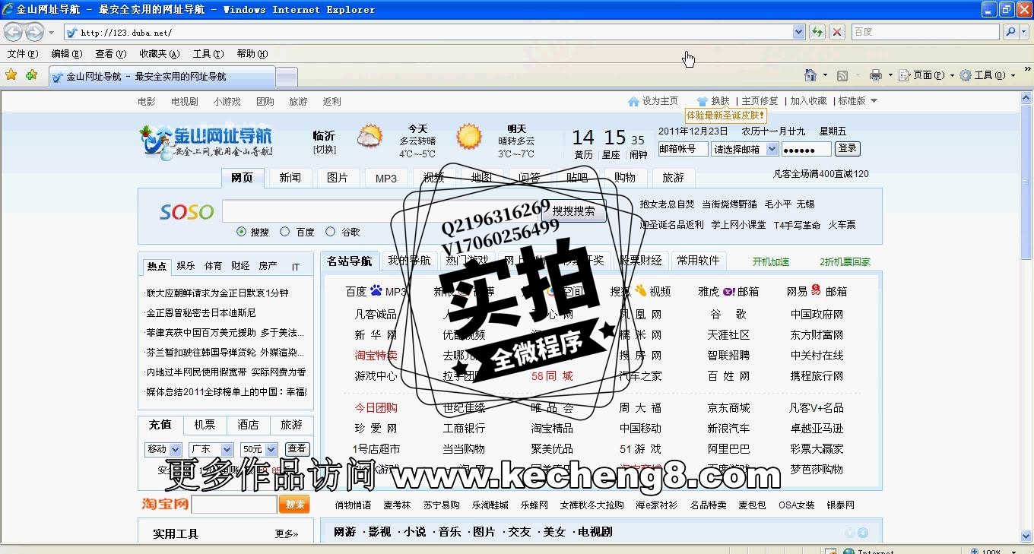Click the Refresh button beside the address bar
This screenshot has width=1034, height=554.
(817, 32)
